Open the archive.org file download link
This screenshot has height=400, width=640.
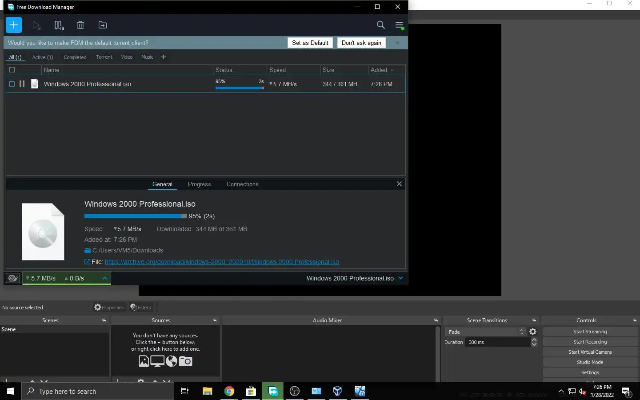pos(222,262)
